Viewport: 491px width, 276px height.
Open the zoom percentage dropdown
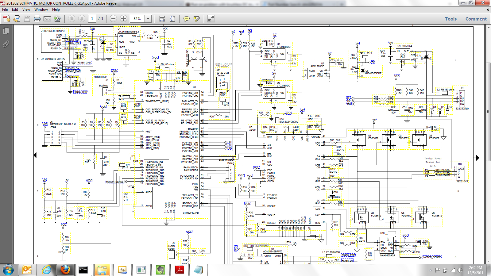point(148,19)
